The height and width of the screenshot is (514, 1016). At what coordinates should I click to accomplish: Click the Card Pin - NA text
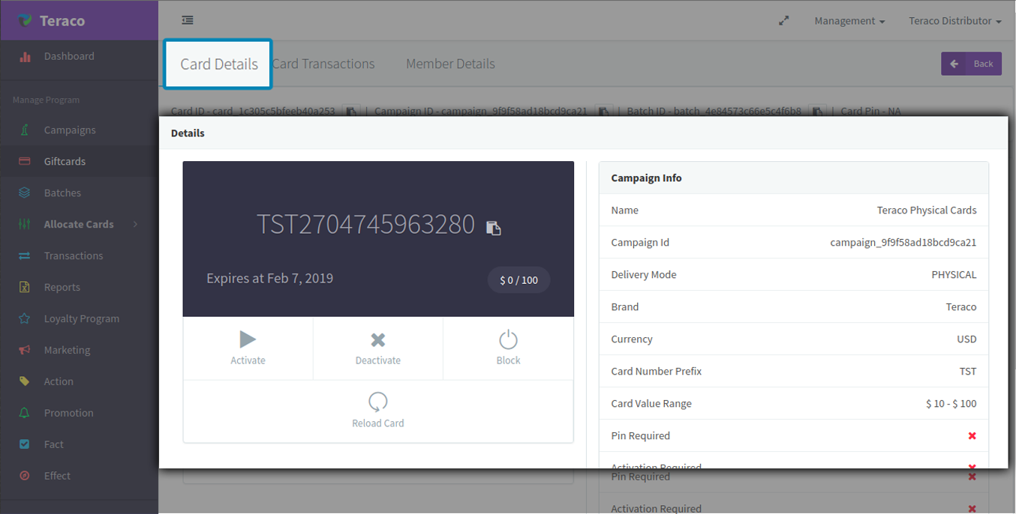pos(870,111)
